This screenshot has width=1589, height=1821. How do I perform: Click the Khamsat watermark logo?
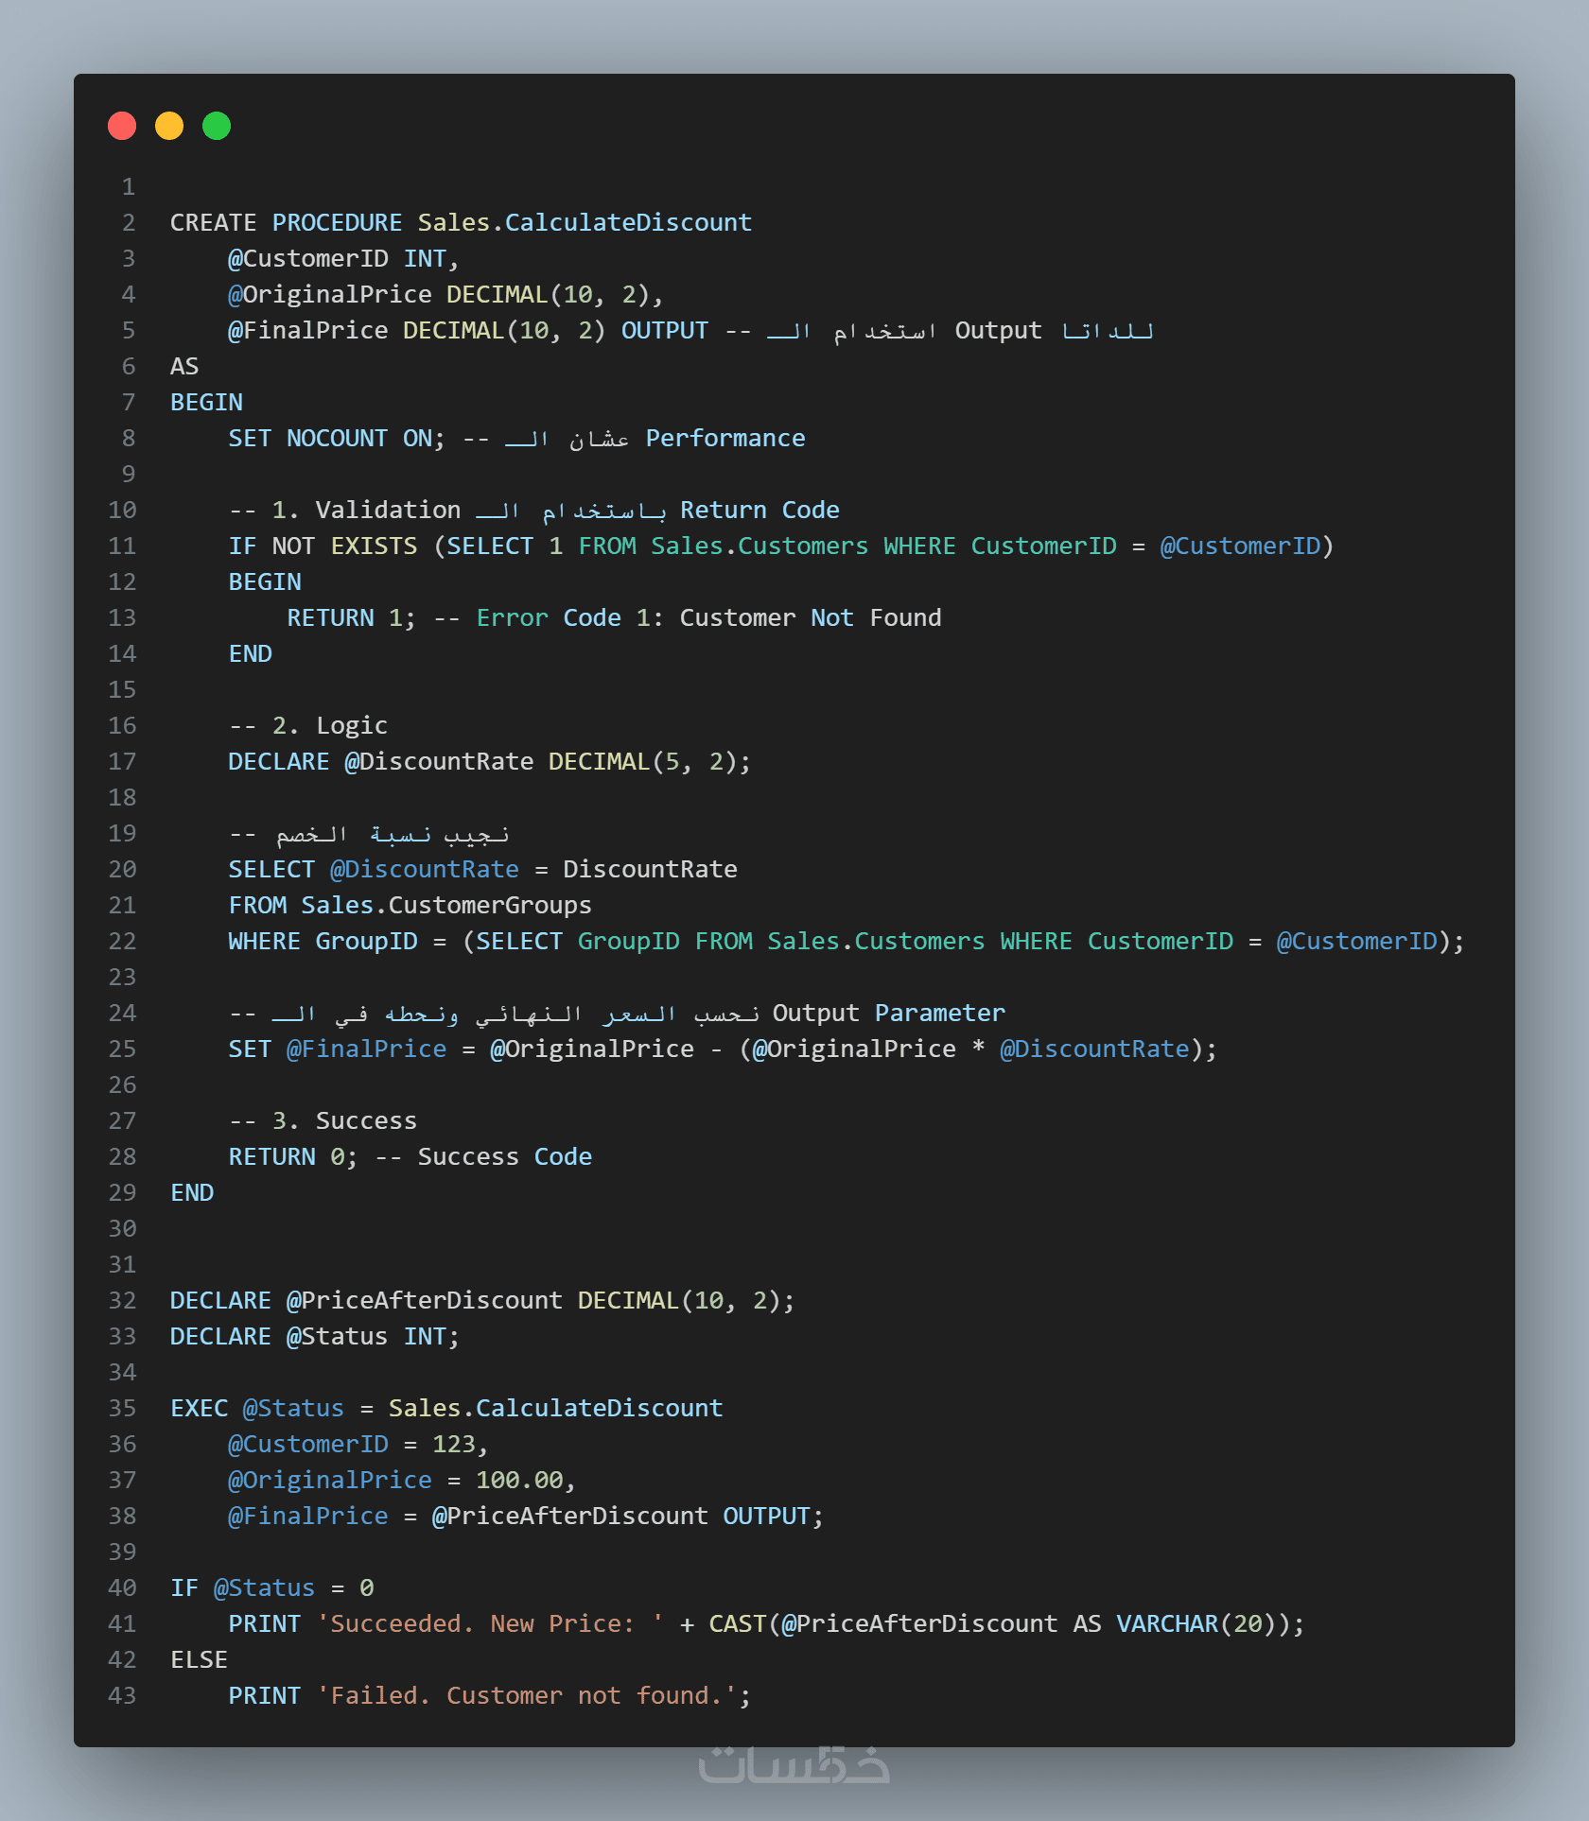point(794,1764)
